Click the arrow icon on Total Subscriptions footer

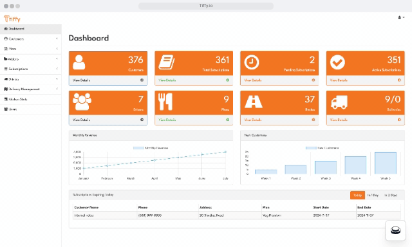227,80
